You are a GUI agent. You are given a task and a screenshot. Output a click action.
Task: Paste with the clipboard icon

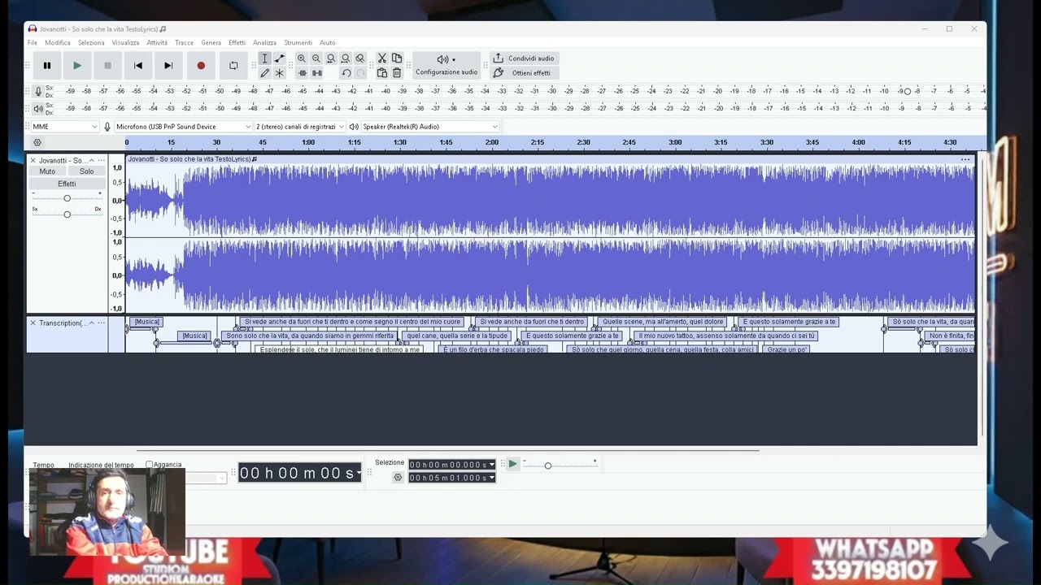click(x=382, y=73)
